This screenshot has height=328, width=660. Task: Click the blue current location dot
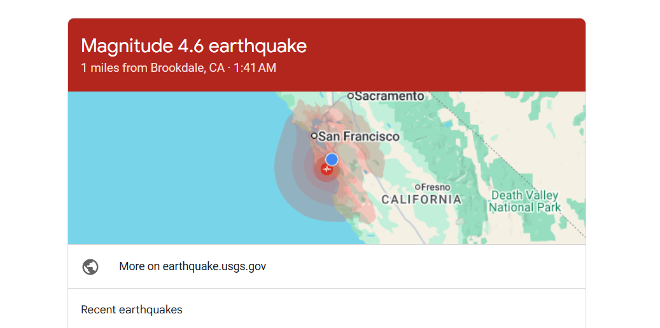click(x=332, y=159)
